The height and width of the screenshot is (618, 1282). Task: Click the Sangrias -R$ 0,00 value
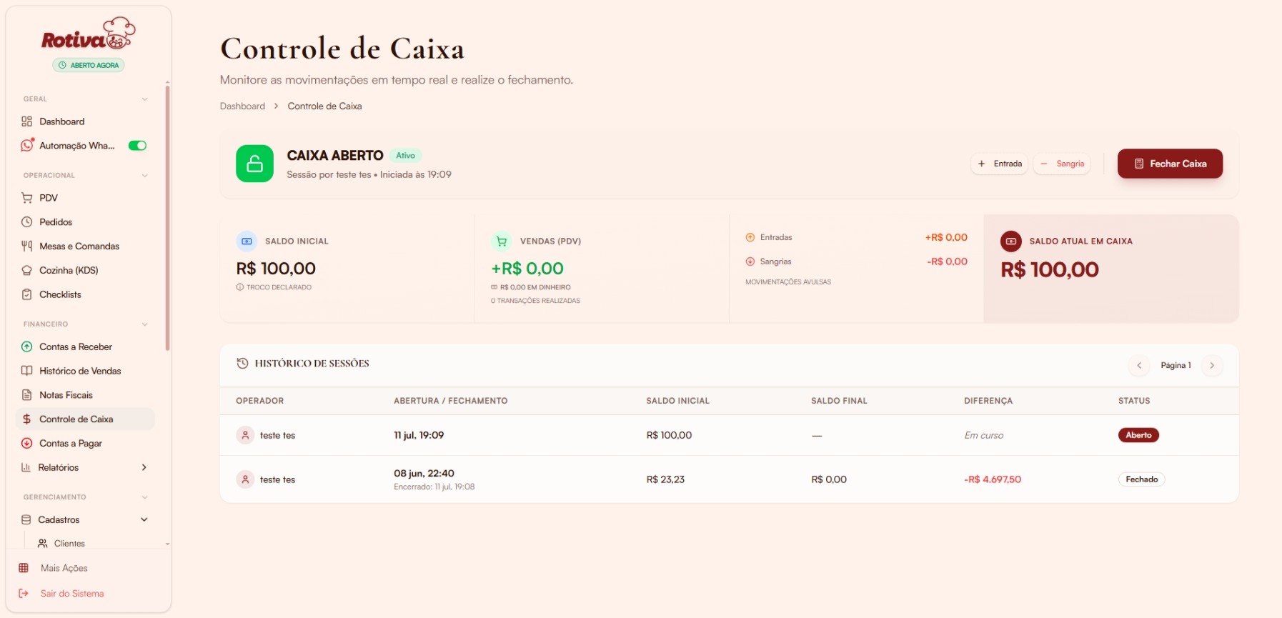point(947,261)
